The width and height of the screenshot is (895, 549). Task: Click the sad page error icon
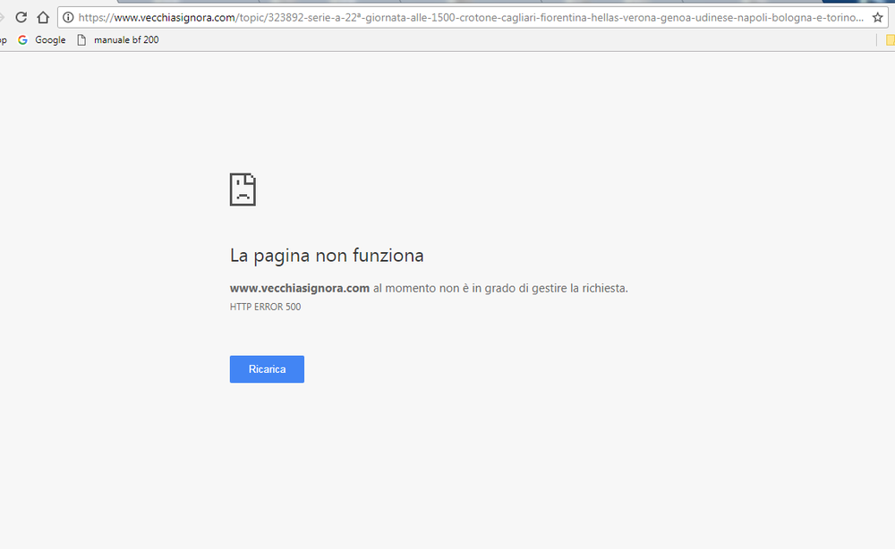tap(243, 190)
